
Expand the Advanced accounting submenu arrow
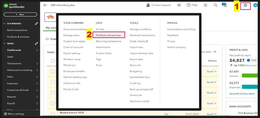(x=37, y=70)
